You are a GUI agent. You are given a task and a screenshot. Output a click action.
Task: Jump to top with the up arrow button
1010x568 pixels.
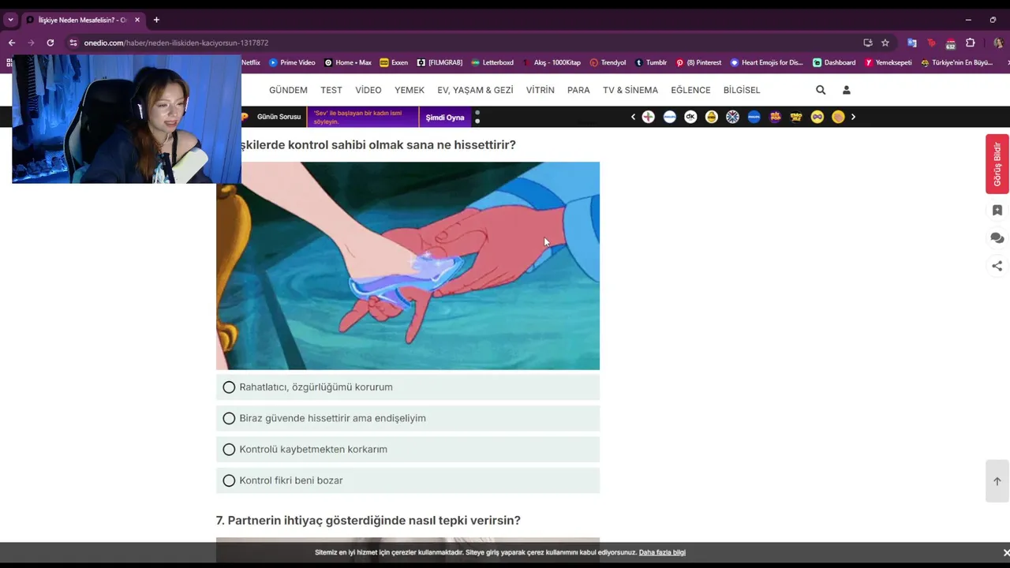(997, 481)
